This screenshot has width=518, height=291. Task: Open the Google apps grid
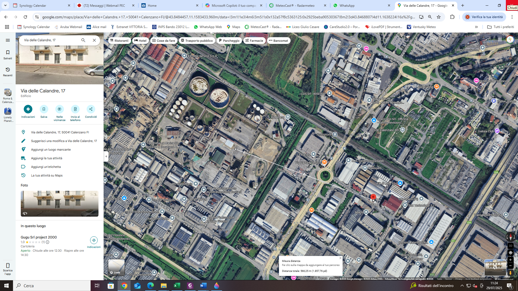click(x=500, y=40)
